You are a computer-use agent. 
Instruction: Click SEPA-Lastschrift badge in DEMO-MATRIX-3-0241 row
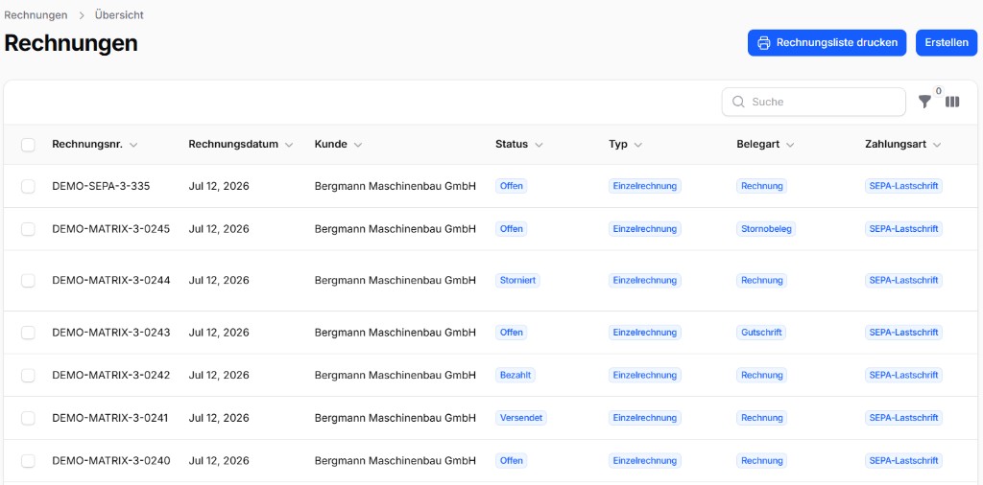[904, 418]
